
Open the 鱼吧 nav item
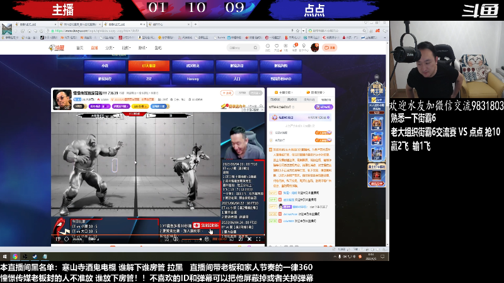(x=158, y=48)
